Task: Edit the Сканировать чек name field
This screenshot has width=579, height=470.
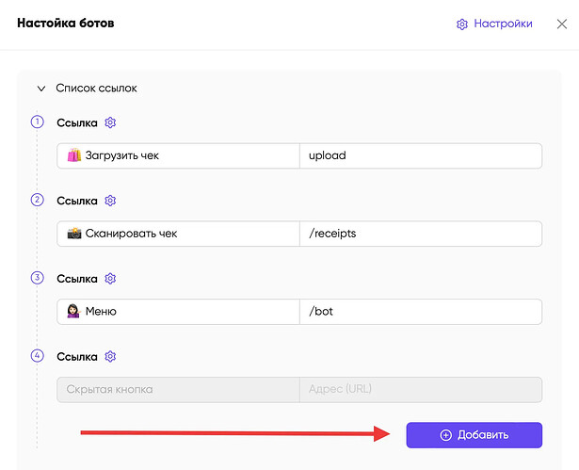Action: [178, 234]
